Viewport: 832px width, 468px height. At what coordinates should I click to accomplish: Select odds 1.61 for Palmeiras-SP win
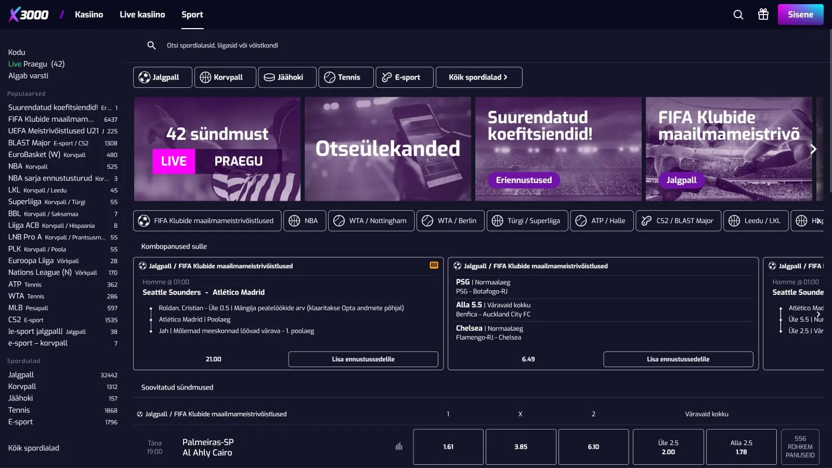pos(448,447)
